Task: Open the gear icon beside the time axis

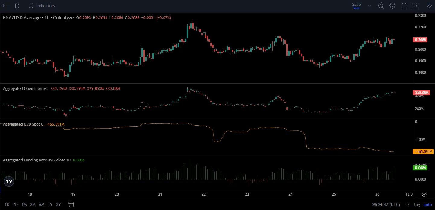Action: click(424, 195)
